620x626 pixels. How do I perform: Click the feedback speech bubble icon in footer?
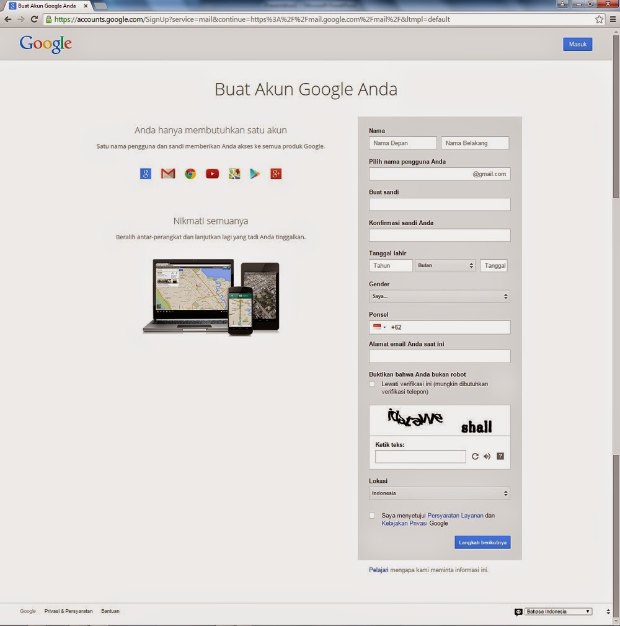tap(518, 612)
